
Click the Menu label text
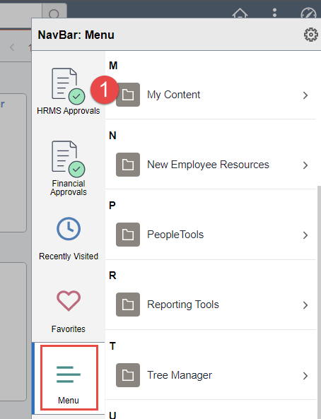point(69,400)
